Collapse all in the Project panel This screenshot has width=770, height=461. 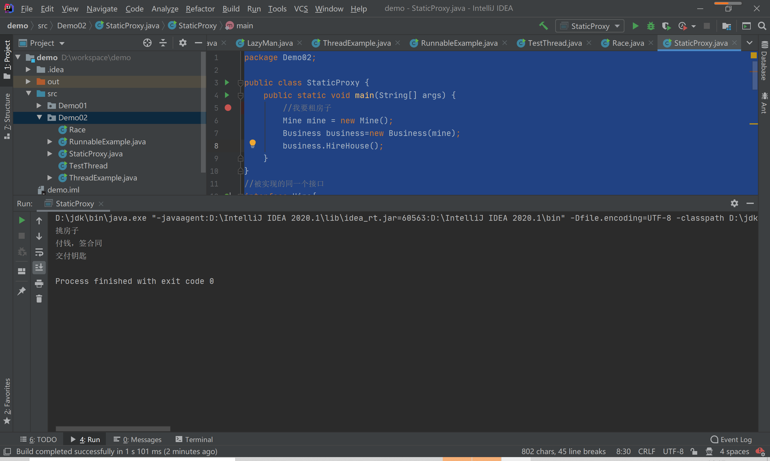pos(163,43)
